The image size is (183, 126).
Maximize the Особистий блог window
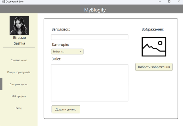pos(169,1)
